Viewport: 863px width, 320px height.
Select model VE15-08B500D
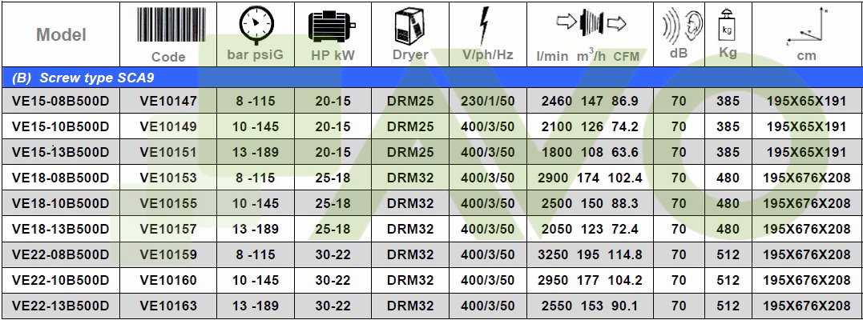coord(61,101)
